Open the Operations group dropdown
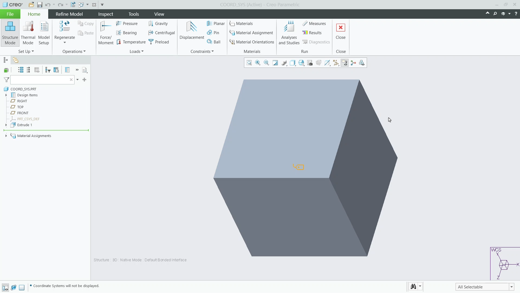Screen dimensions: 520x293 [74, 52]
